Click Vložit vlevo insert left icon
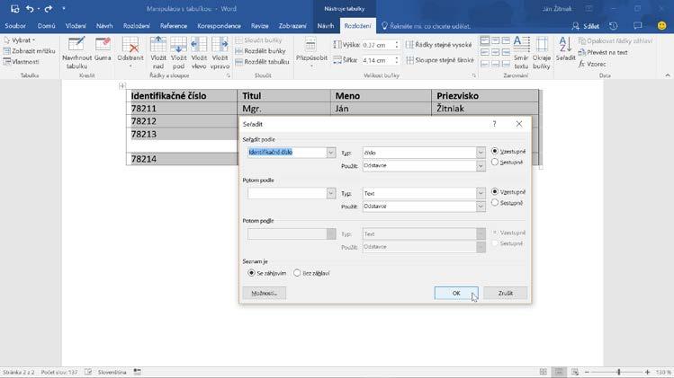The height and width of the screenshot is (378, 674). [199, 44]
